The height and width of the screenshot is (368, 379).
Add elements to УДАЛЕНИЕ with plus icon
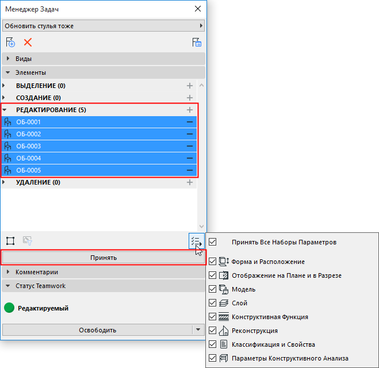coord(190,182)
